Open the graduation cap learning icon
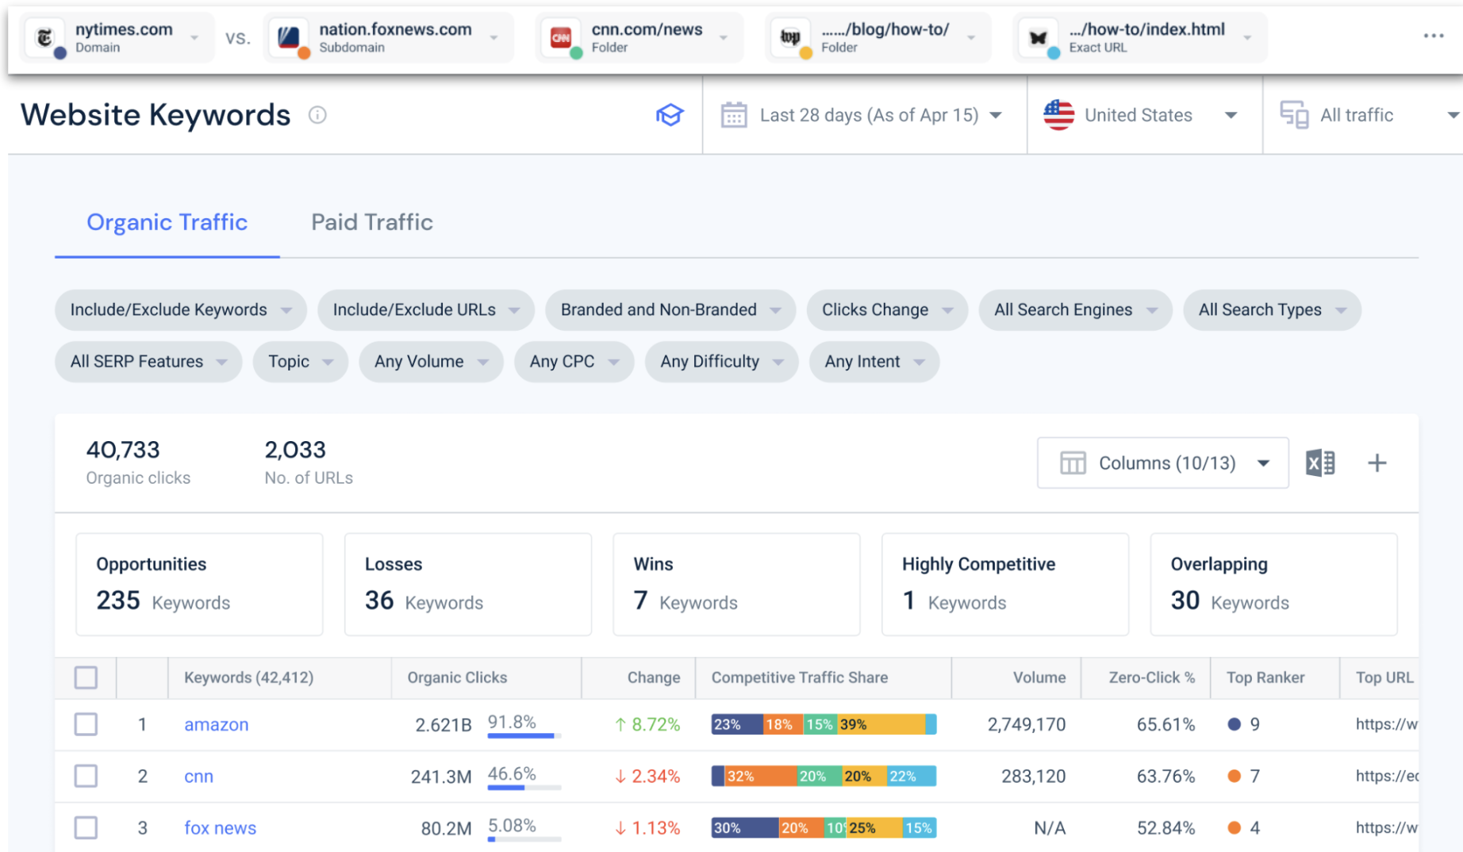The width and height of the screenshot is (1463, 852). (670, 115)
